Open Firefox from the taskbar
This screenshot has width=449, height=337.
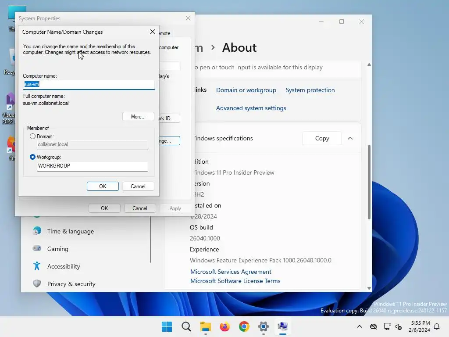point(225,326)
